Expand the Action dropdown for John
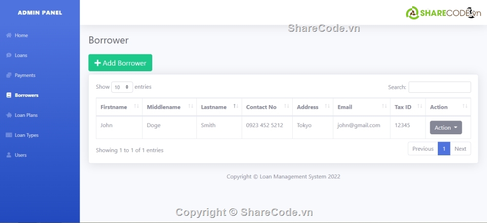 [445, 128]
